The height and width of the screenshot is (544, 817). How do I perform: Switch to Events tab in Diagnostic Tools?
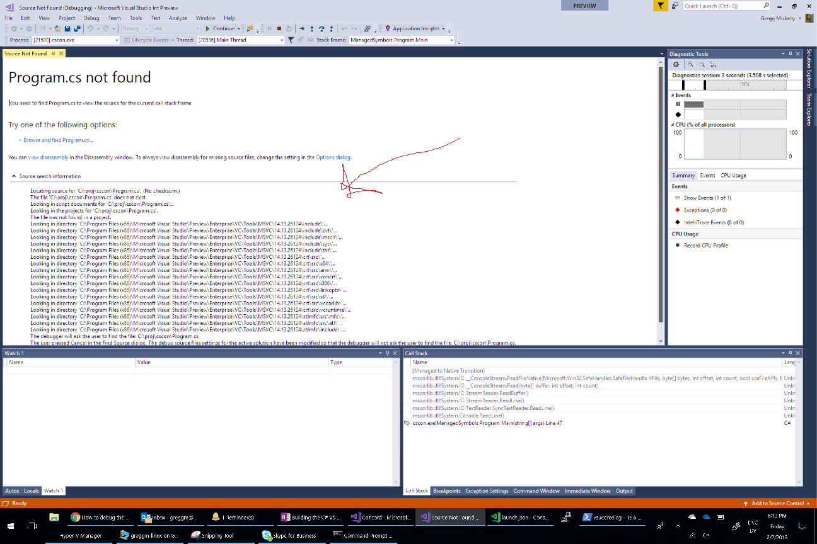pyautogui.click(x=707, y=175)
